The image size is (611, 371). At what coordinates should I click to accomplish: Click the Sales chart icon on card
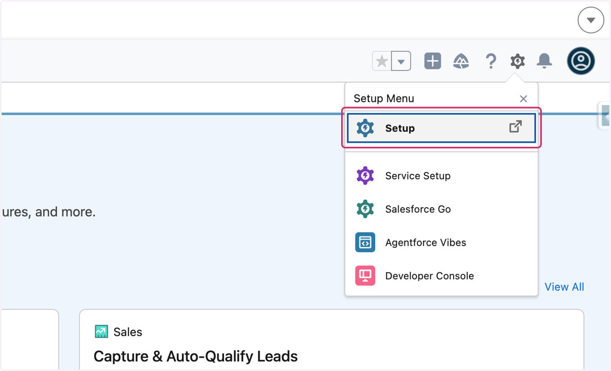pos(101,332)
